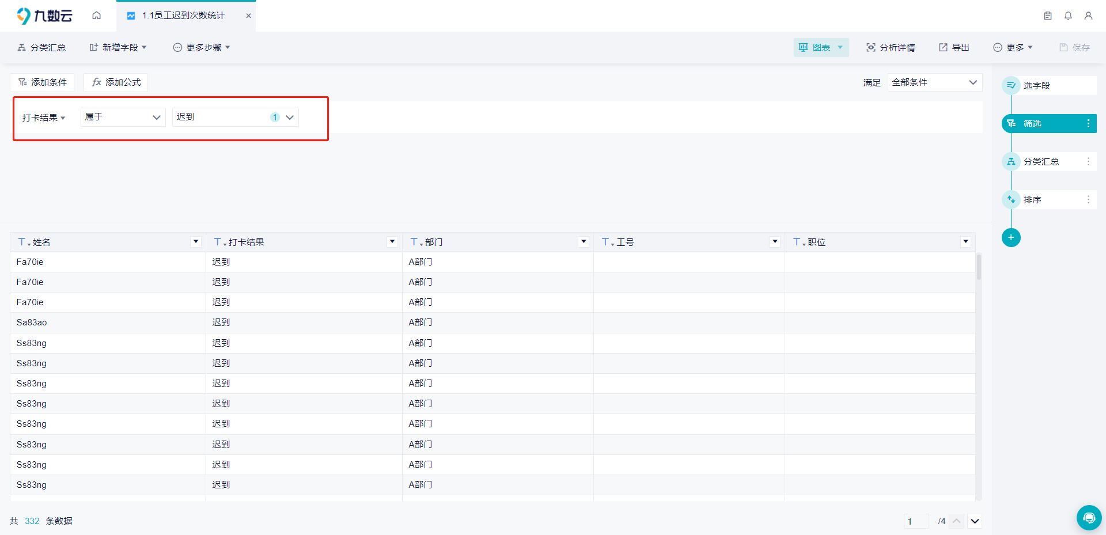Click the 保存 button
Image resolution: width=1106 pixels, height=535 pixels.
click(1074, 47)
